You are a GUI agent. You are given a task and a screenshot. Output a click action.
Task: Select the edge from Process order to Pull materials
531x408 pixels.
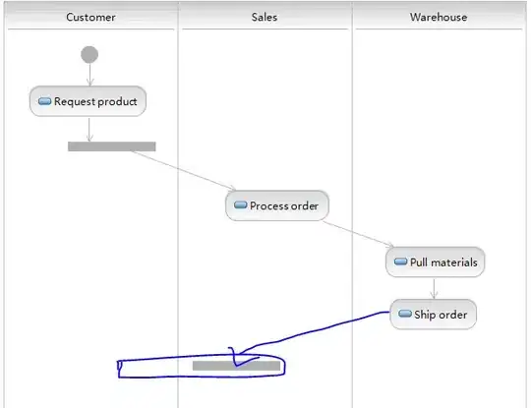point(358,234)
